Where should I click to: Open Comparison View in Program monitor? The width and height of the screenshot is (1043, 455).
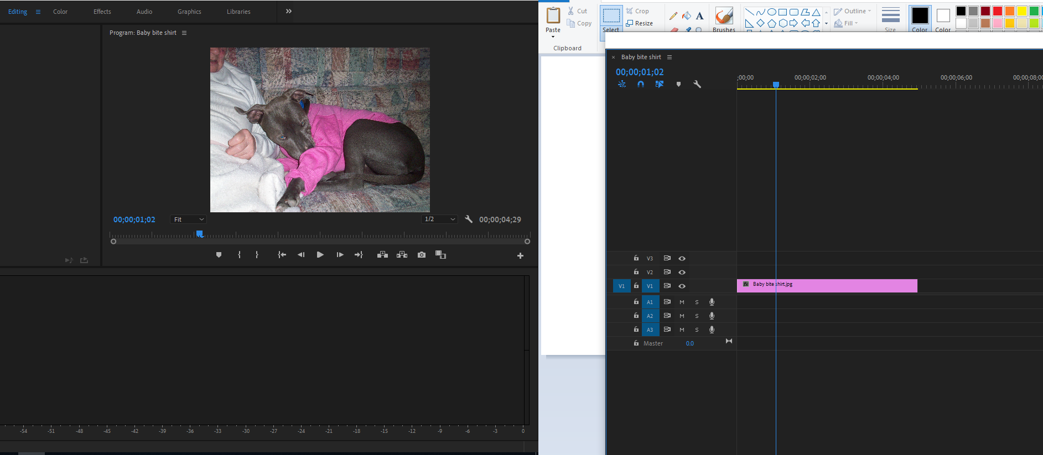coord(440,255)
